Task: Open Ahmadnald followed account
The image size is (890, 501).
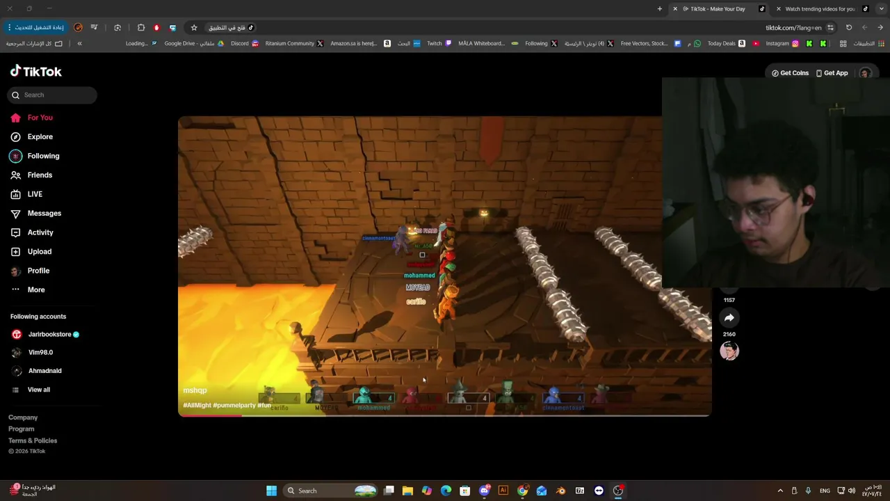Action: 37,371
